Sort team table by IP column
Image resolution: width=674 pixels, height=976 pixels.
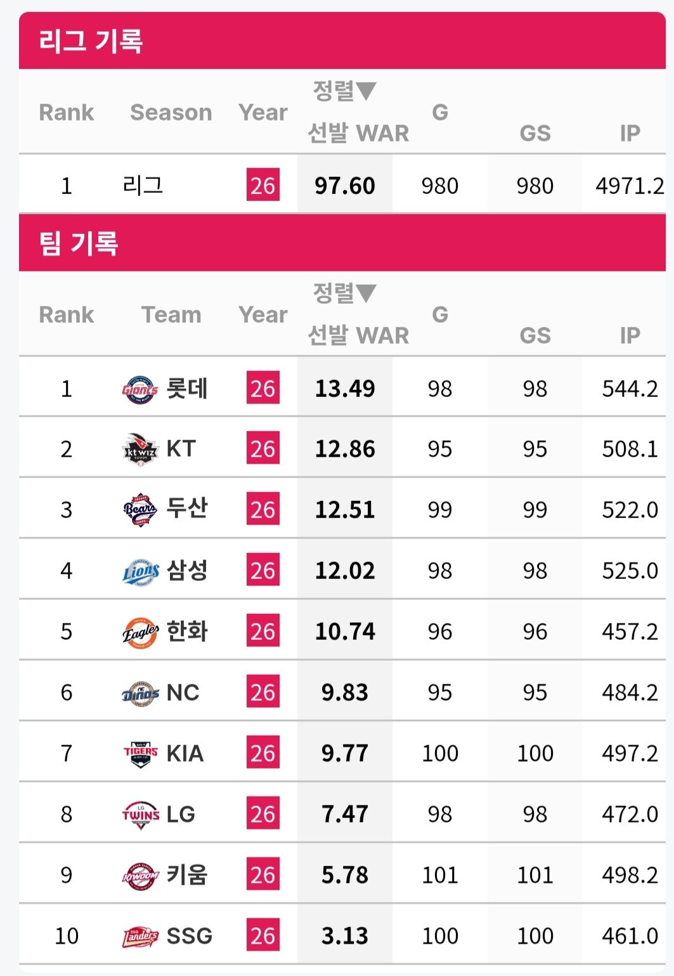(630, 335)
